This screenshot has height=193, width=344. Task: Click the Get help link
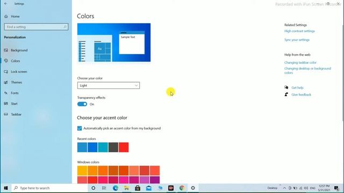click(x=297, y=87)
